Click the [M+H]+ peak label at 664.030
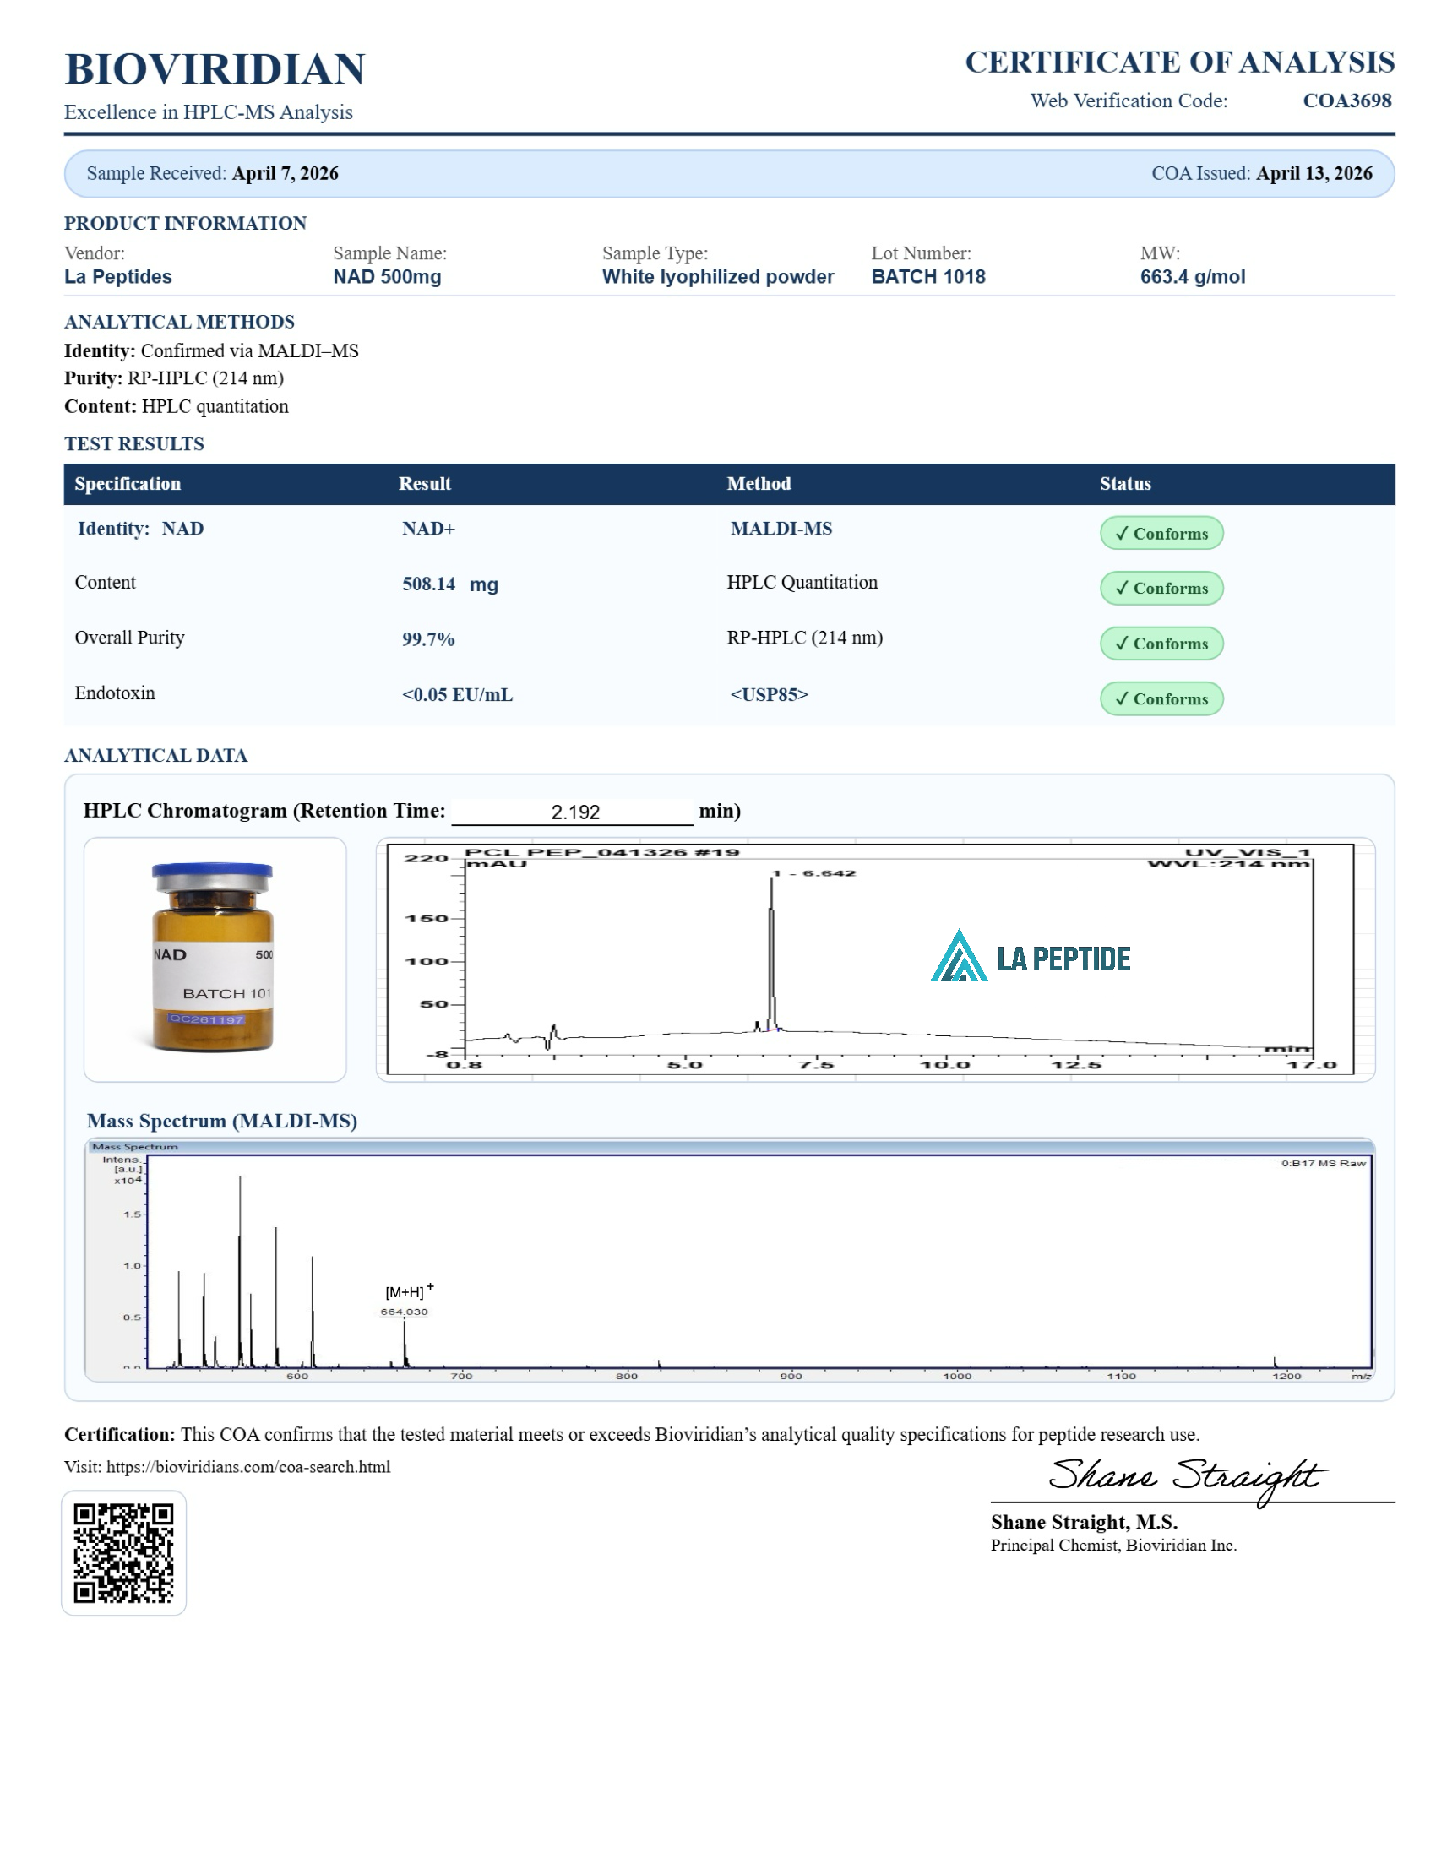The width and height of the screenshot is (1436, 1858). 405,1301
